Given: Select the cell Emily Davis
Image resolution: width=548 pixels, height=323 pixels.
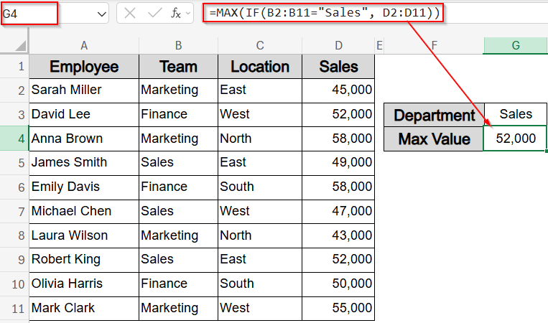Looking at the screenshot, I should pos(84,187).
